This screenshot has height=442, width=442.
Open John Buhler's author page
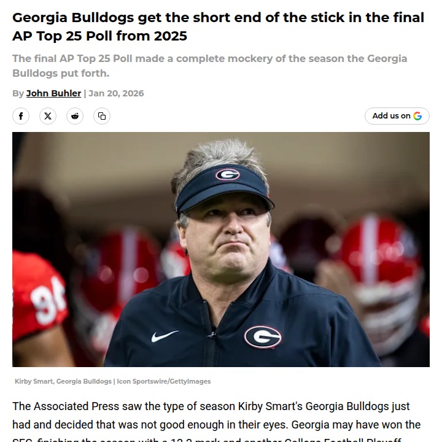(53, 93)
